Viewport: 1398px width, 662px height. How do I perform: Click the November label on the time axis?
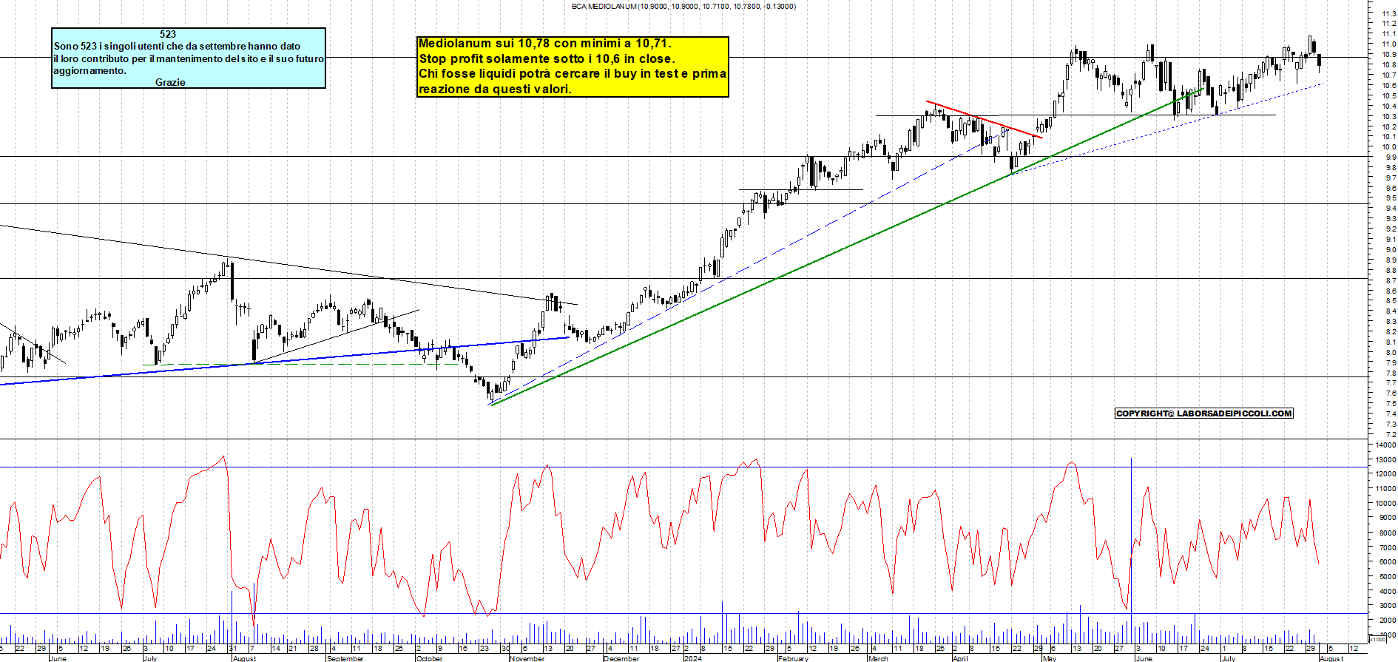click(527, 658)
